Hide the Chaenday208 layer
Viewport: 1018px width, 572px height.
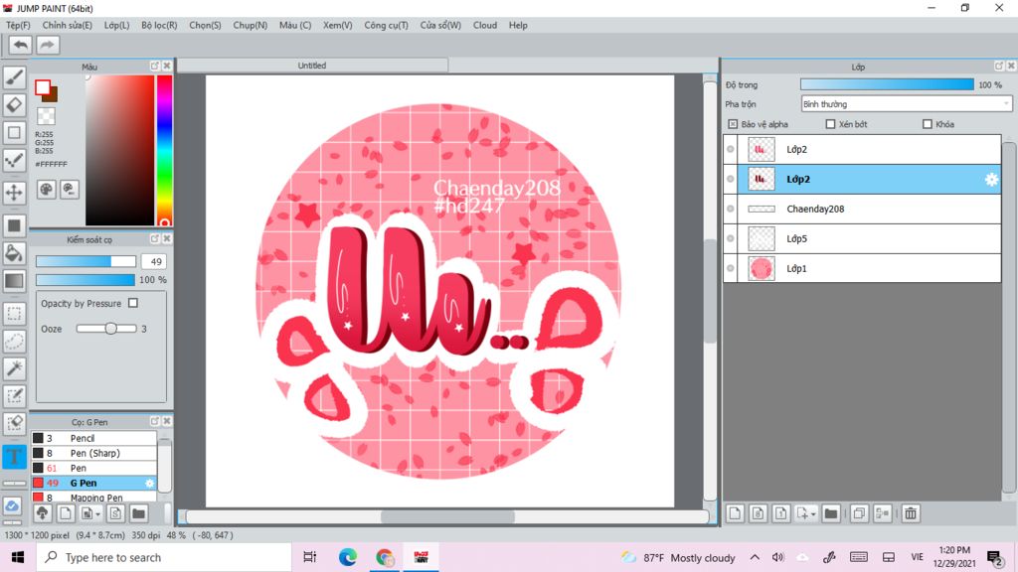point(731,209)
